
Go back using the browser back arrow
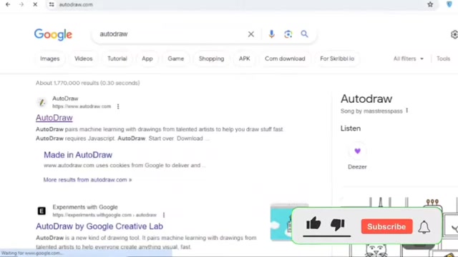click(8, 4)
